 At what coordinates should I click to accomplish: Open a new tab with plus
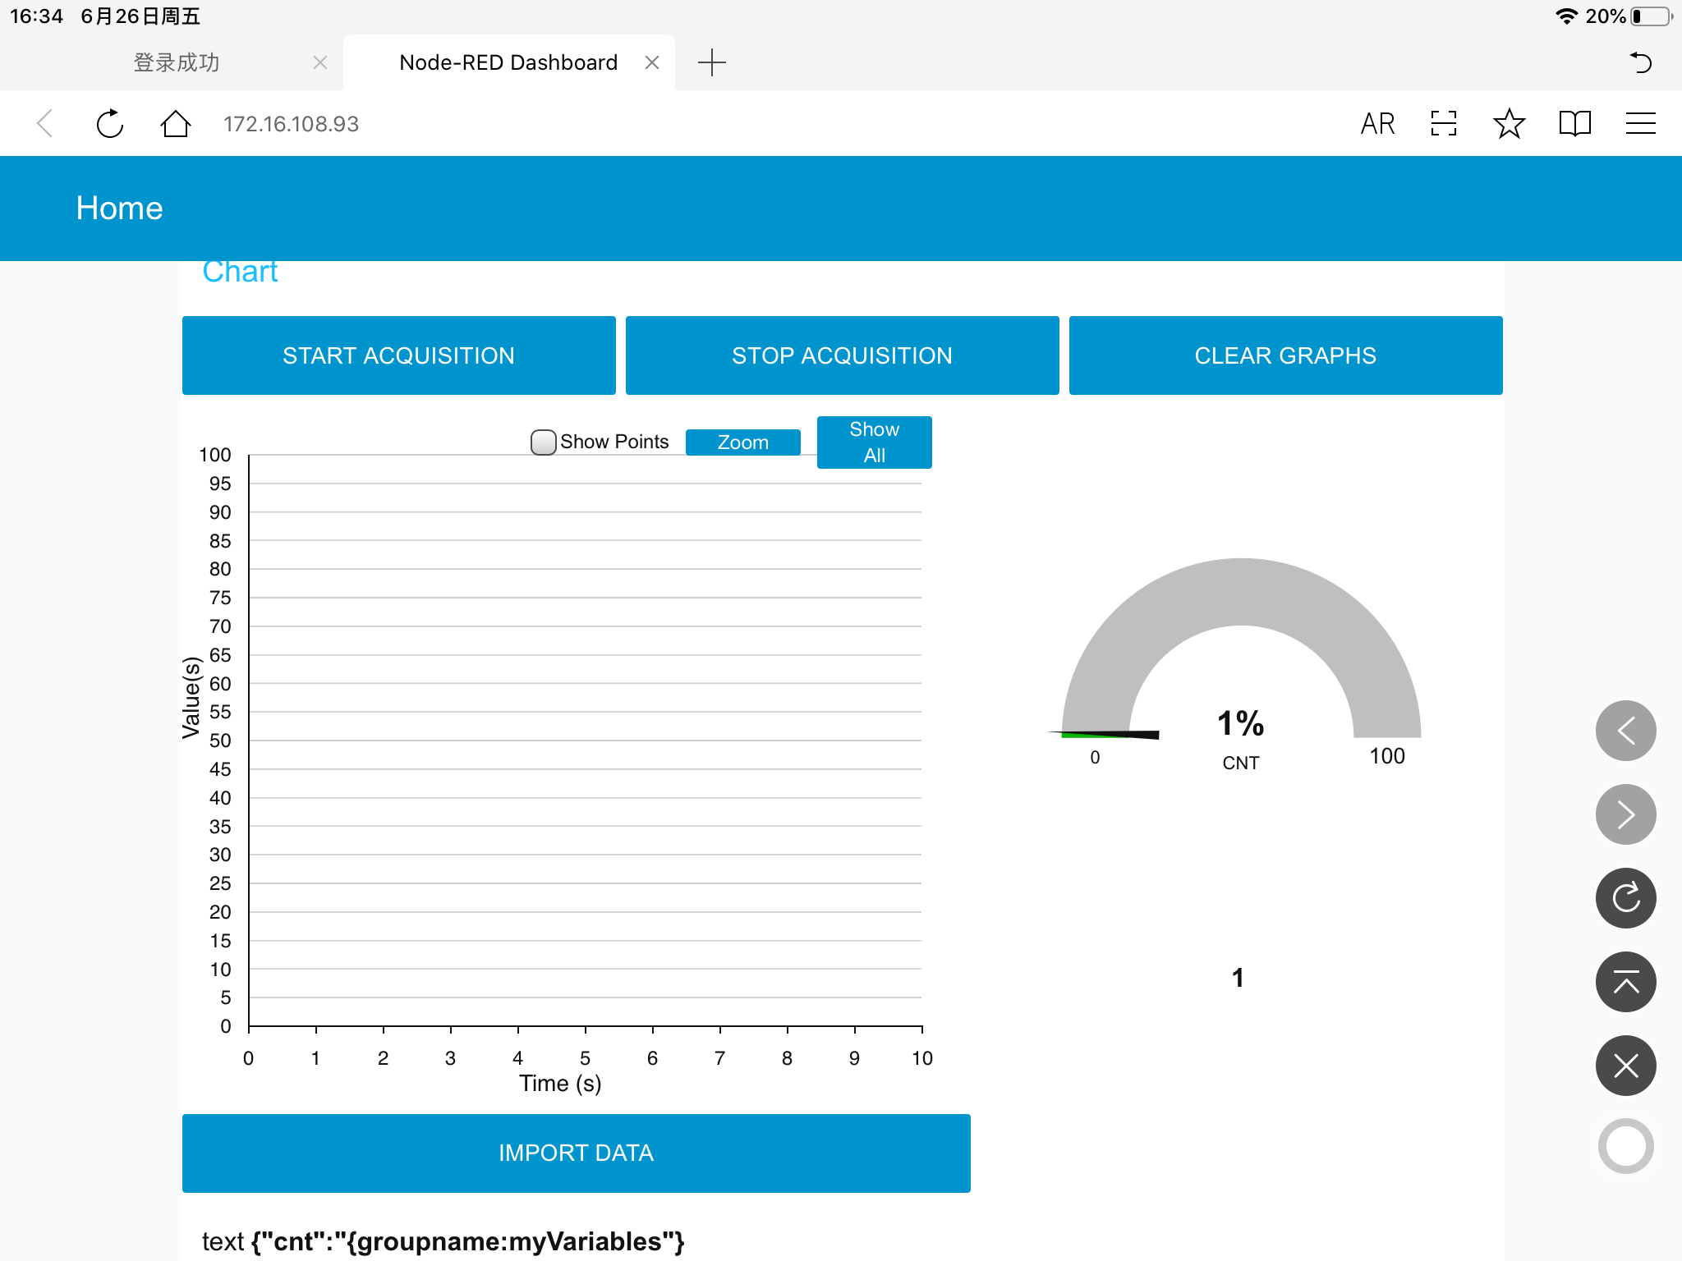click(x=711, y=63)
